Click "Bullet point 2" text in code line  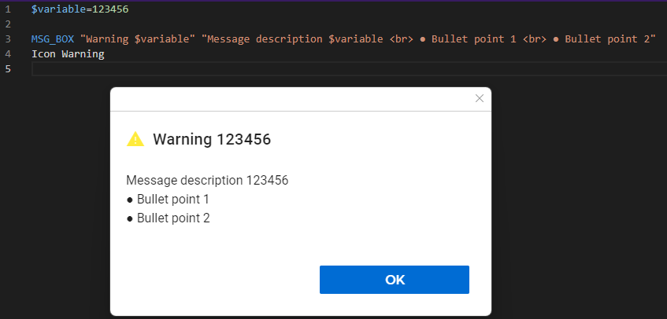pyautogui.click(x=607, y=39)
